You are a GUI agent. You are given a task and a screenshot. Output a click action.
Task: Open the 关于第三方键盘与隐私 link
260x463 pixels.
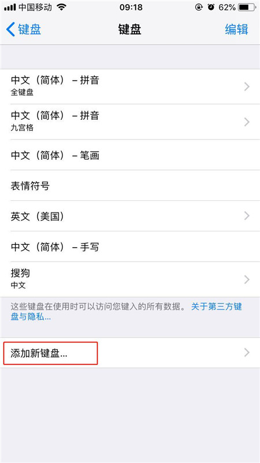click(x=126, y=311)
